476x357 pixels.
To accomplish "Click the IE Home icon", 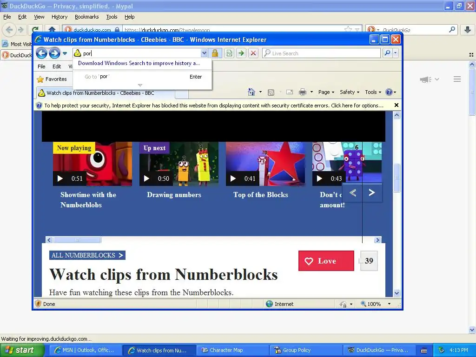I will [x=251, y=92].
